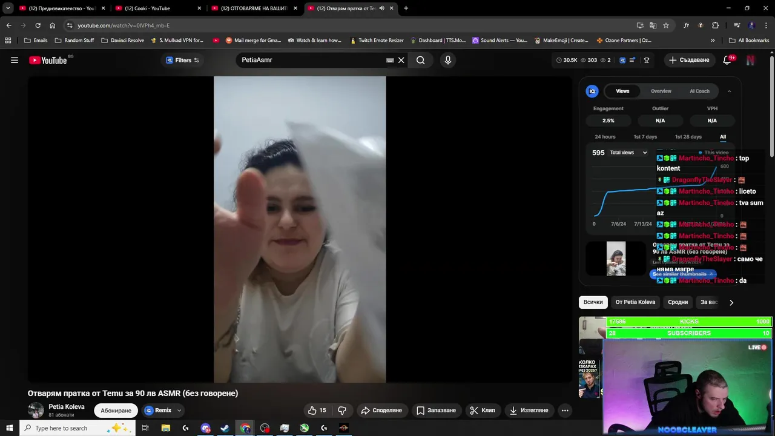Open File Explorer from taskbar

(165, 428)
